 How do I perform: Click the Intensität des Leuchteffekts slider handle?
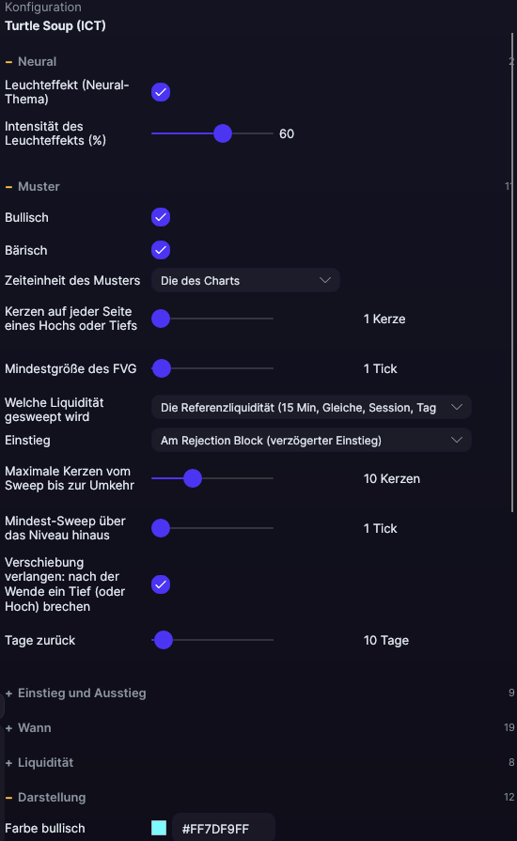pyautogui.click(x=223, y=133)
